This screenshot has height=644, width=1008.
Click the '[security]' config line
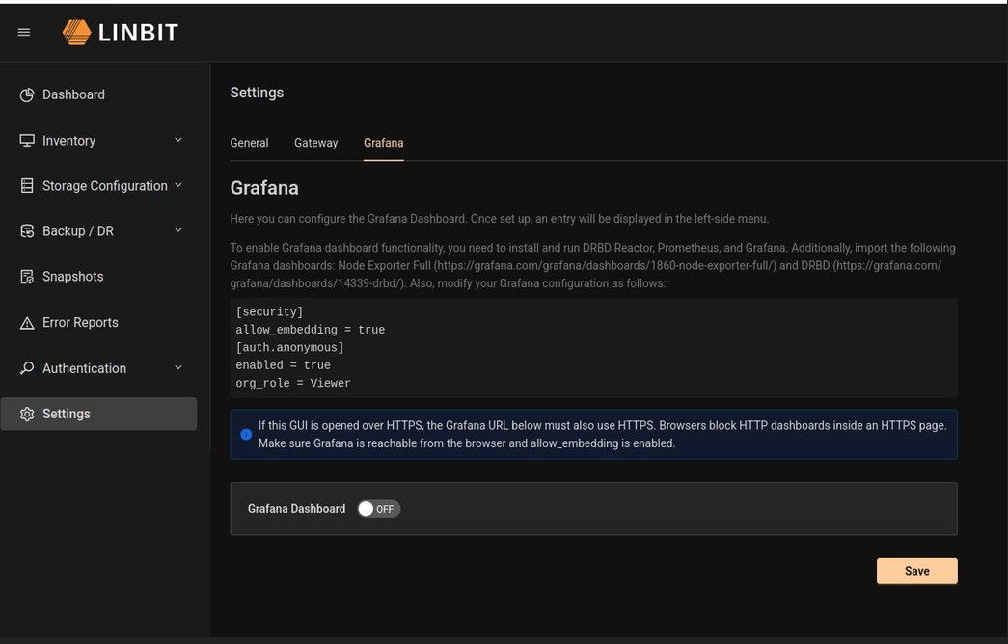pos(269,311)
